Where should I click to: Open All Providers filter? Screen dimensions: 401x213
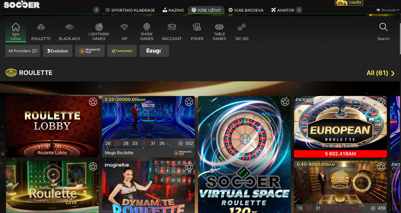(x=23, y=51)
